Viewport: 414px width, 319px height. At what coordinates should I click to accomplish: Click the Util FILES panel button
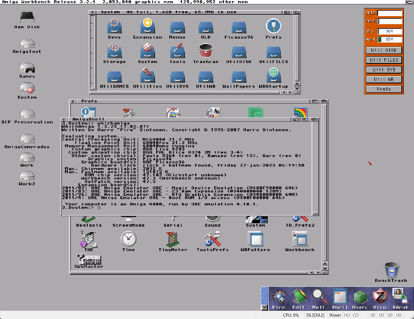(384, 60)
